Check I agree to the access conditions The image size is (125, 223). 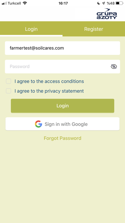[x=9, y=81]
